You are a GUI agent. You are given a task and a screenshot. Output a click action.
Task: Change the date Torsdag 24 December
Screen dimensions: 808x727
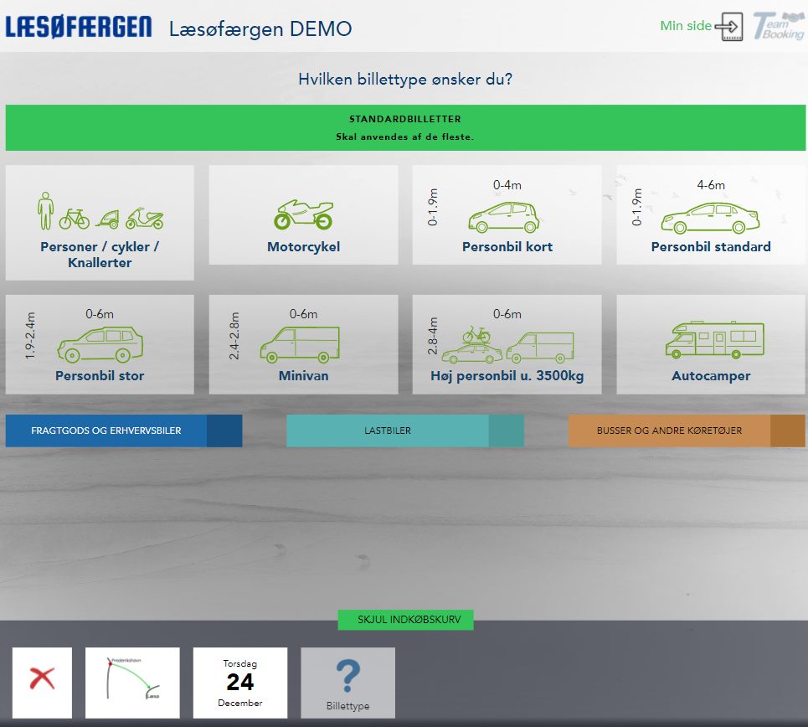coord(240,682)
